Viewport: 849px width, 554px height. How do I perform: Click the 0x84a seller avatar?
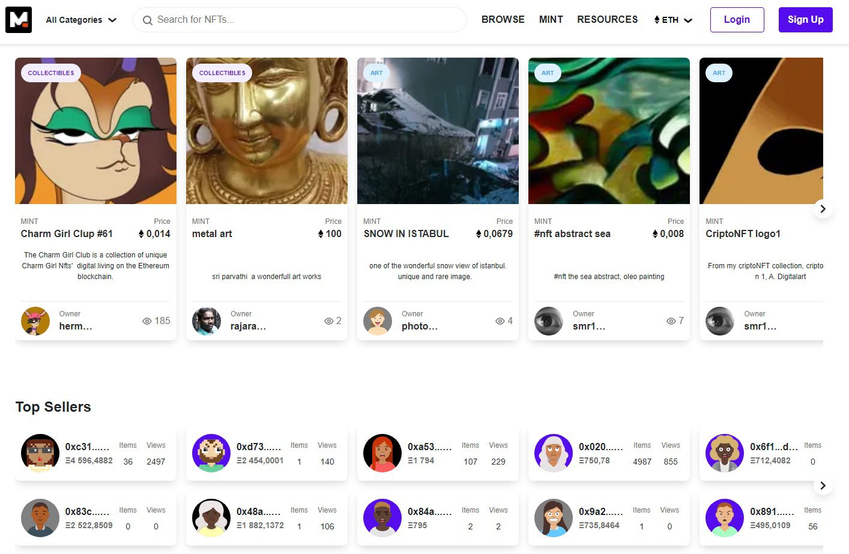tap(382, 518)
